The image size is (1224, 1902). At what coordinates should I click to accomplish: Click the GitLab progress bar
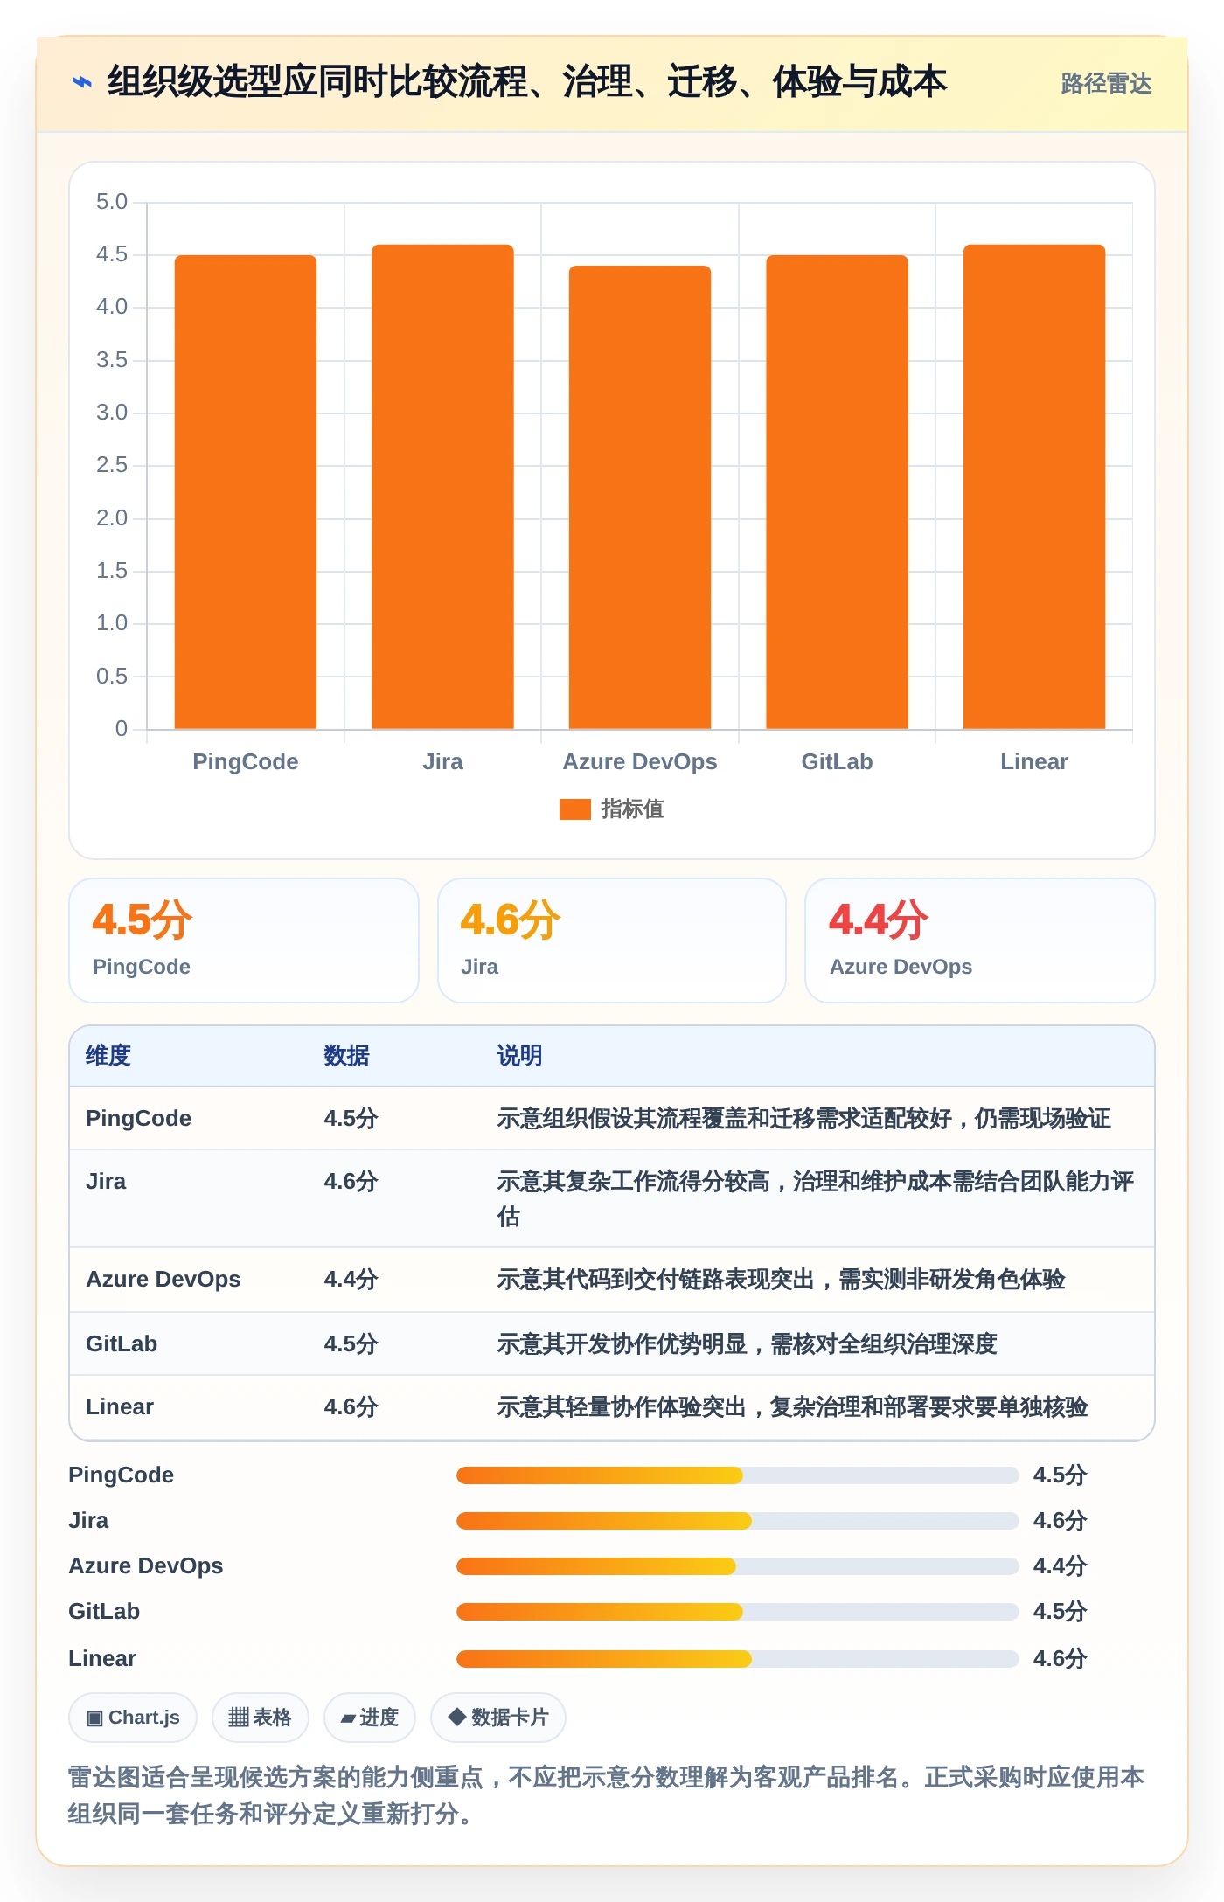(737, 1612)
